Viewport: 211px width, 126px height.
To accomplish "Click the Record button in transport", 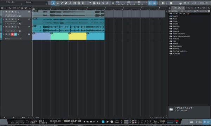I will tap(112, 121).
